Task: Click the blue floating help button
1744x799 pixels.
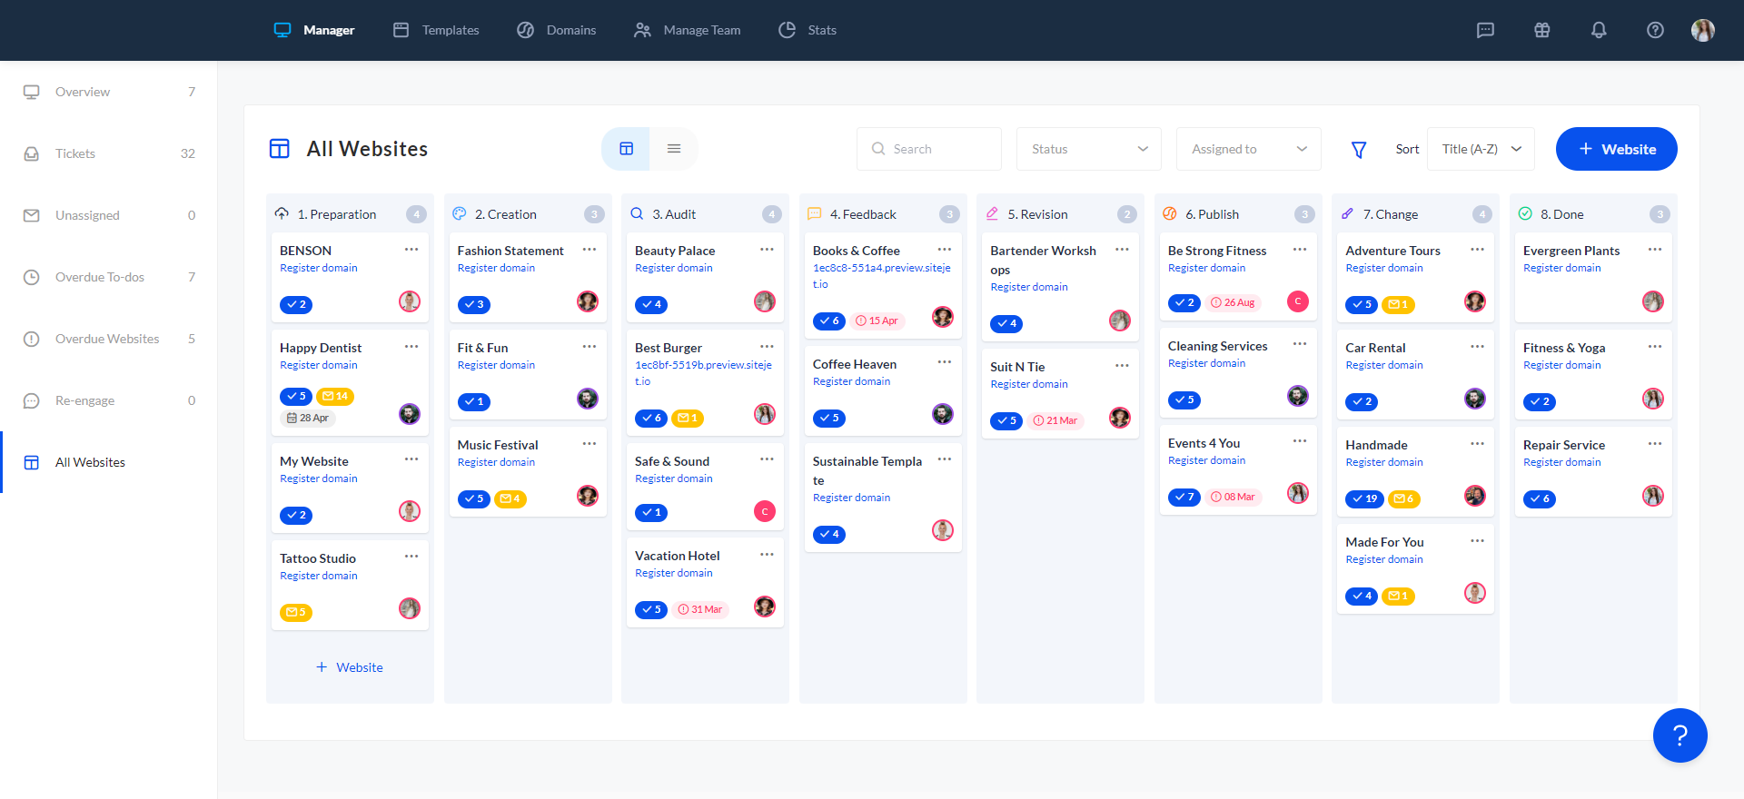Action: pyautogui.click(x=1680, y=735)
